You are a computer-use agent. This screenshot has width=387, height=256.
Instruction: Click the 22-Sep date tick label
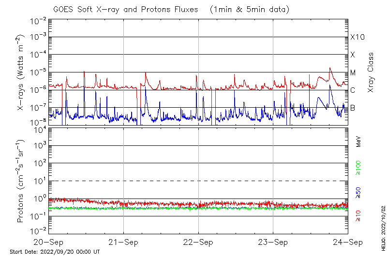(x=198, y=242)
